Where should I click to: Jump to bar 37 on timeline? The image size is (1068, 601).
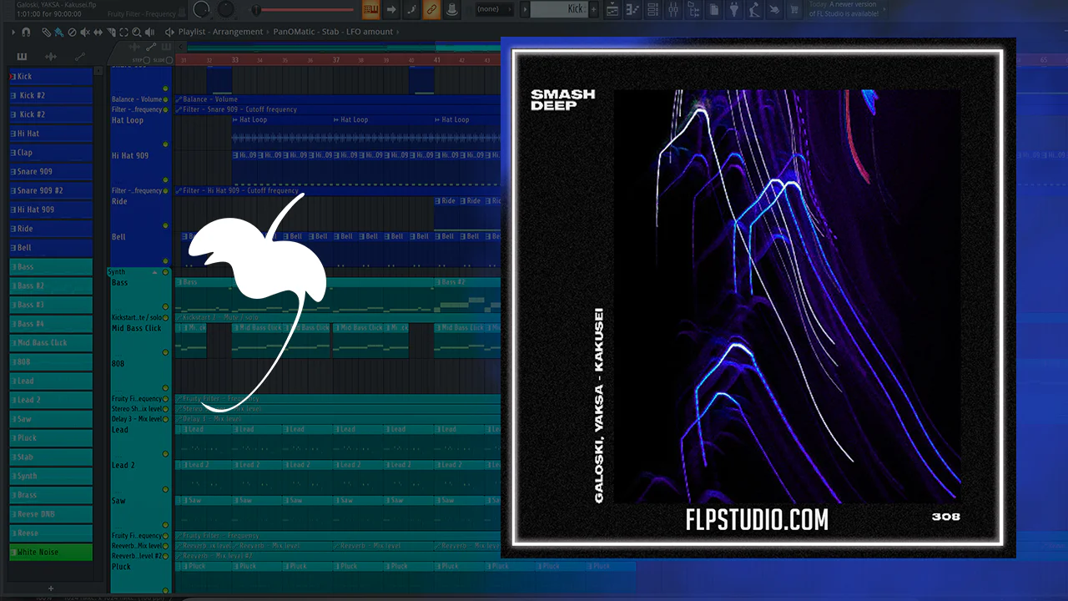click(336, 60)
